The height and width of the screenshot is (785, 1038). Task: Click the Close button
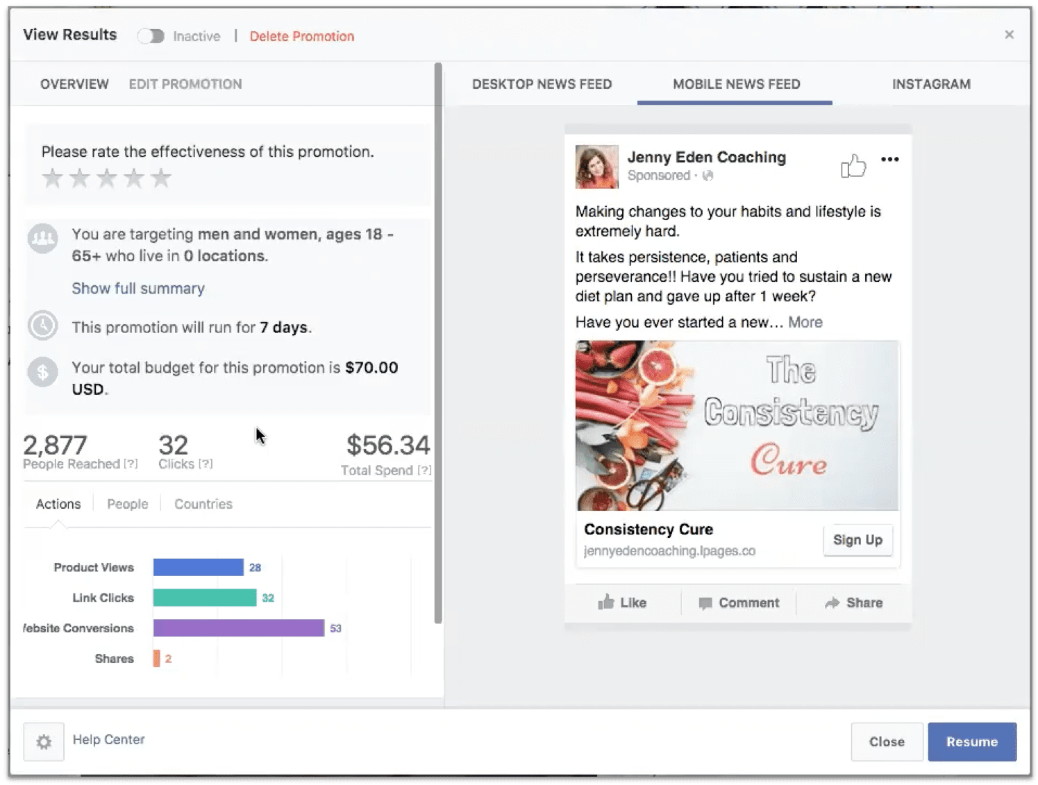pyautogui.click(x=887, y=742)
